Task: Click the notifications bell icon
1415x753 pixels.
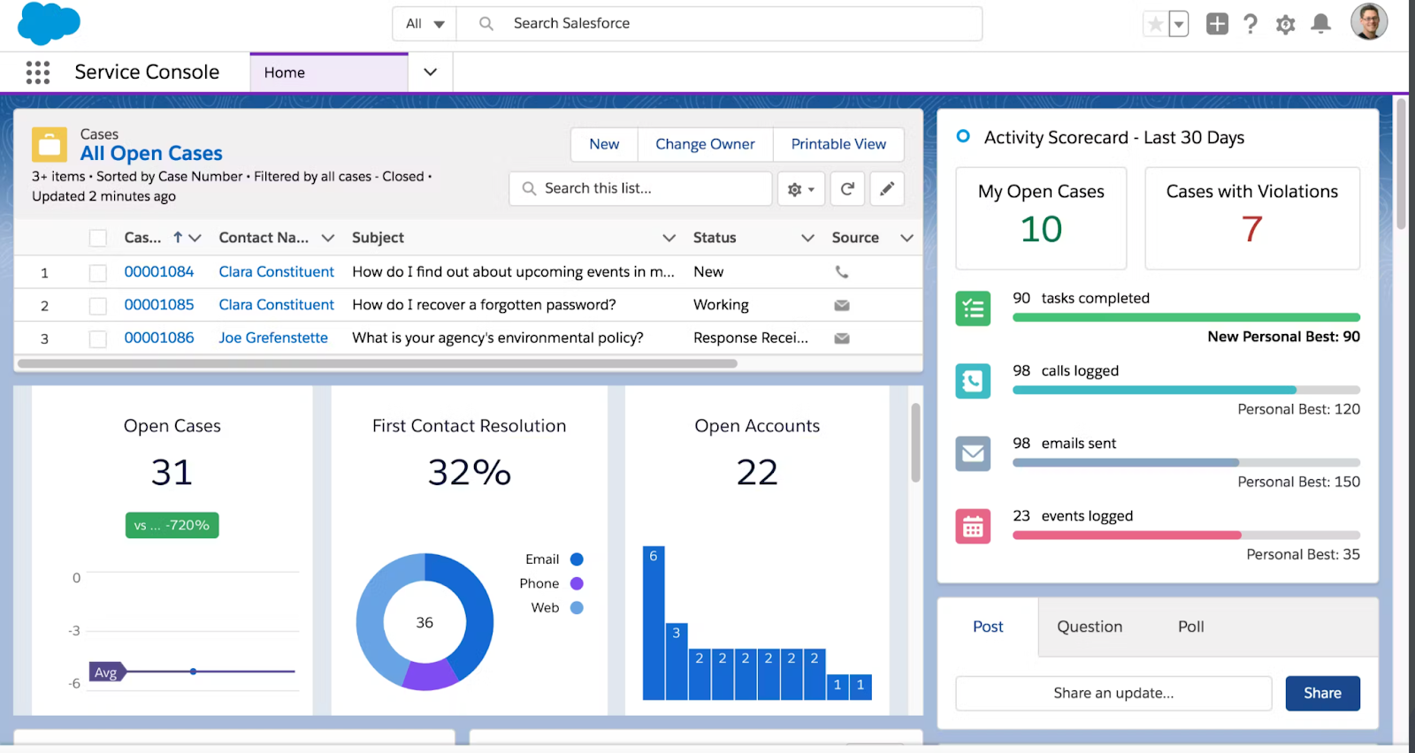Action: [1320, 24]
